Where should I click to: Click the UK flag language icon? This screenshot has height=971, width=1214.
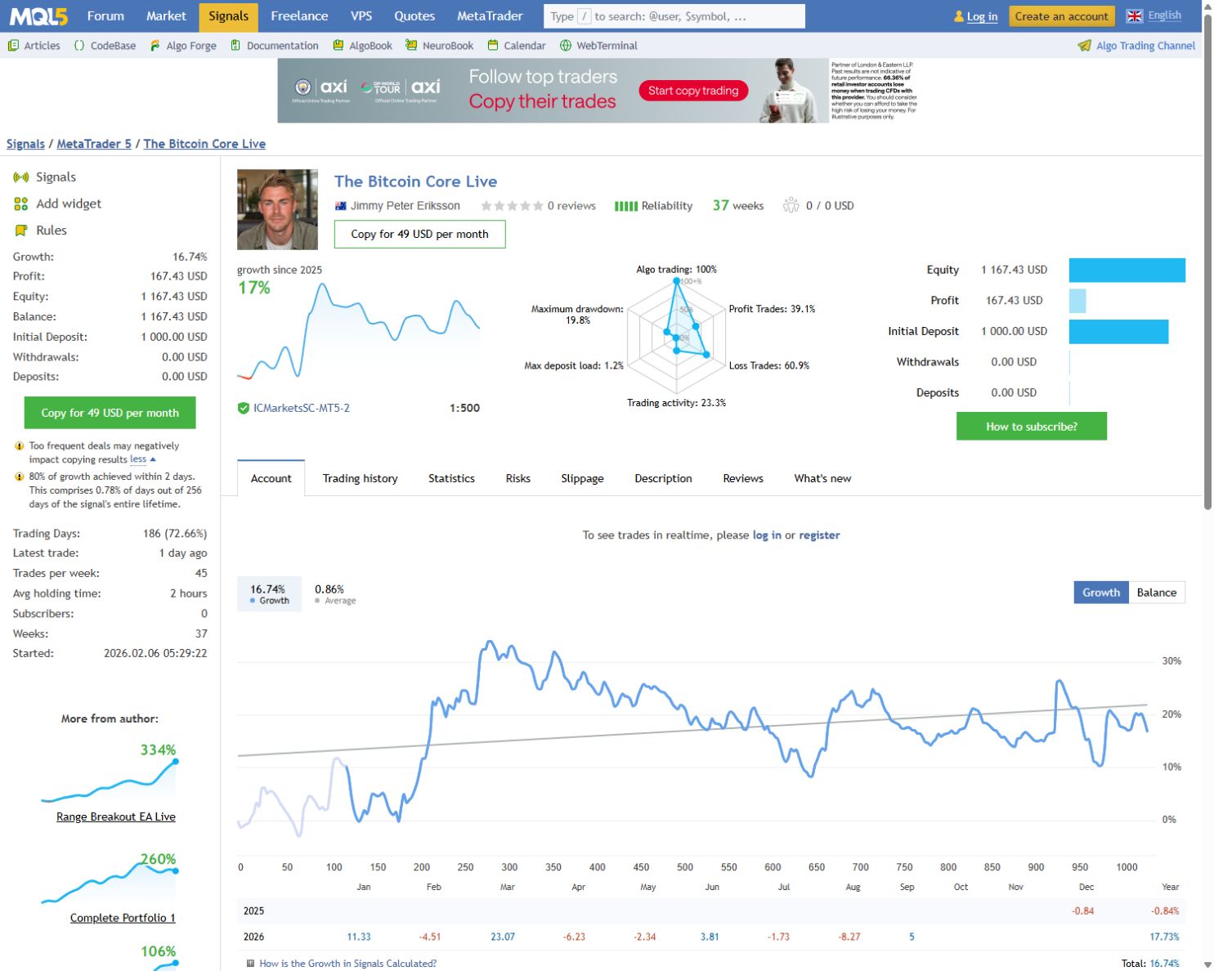click(1135, 16)
